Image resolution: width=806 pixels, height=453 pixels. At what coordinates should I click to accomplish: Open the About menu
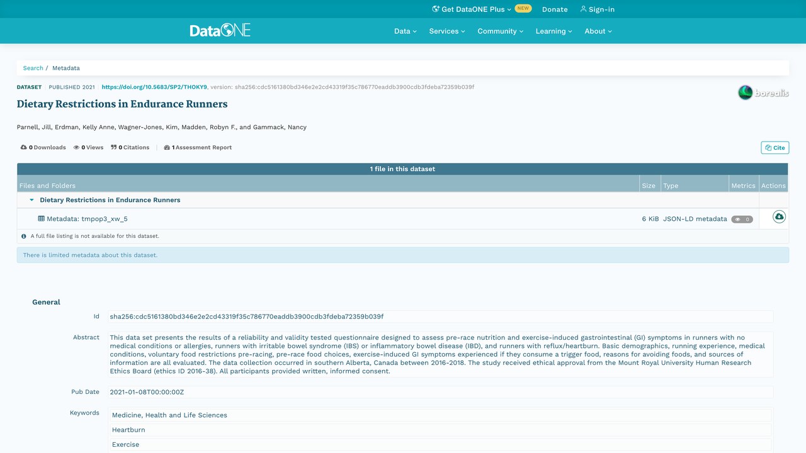(x=598, y=31)
